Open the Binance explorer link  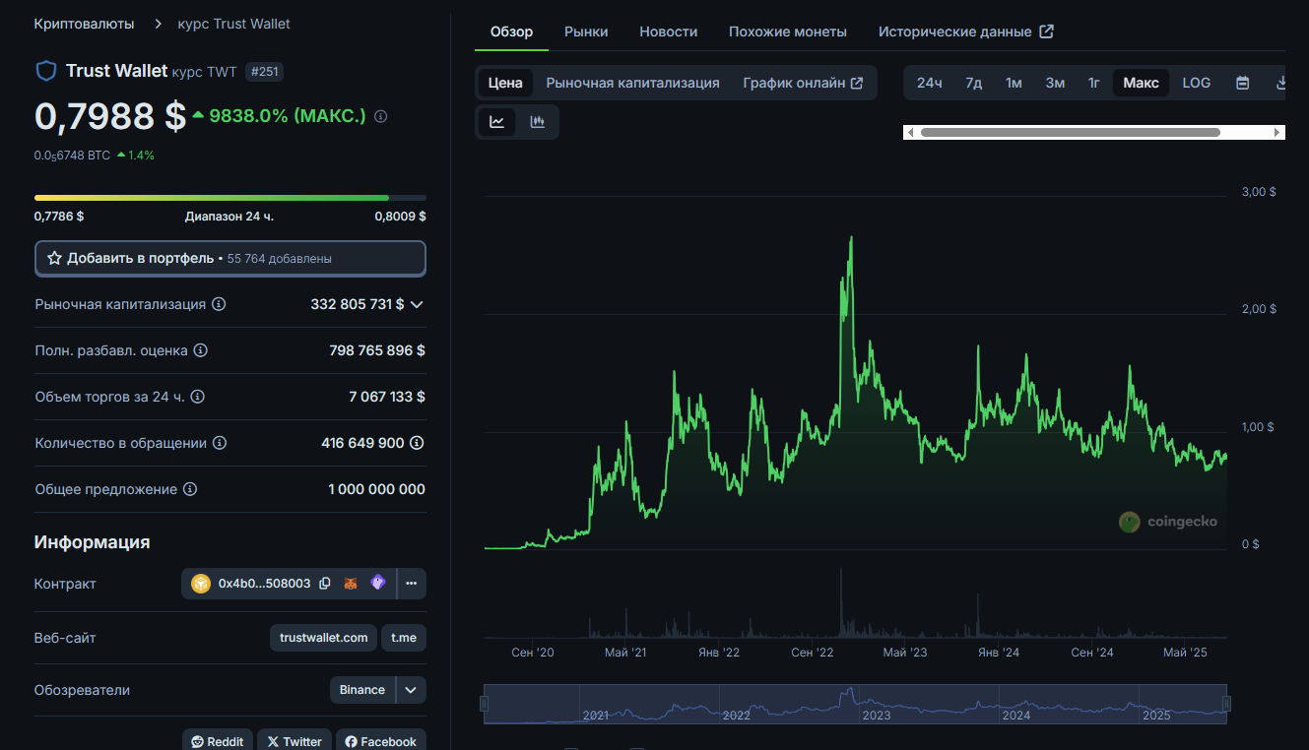point(362,690)
